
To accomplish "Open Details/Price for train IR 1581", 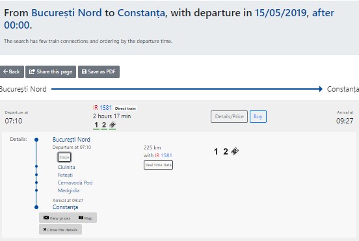I will [x=229, y=117].
